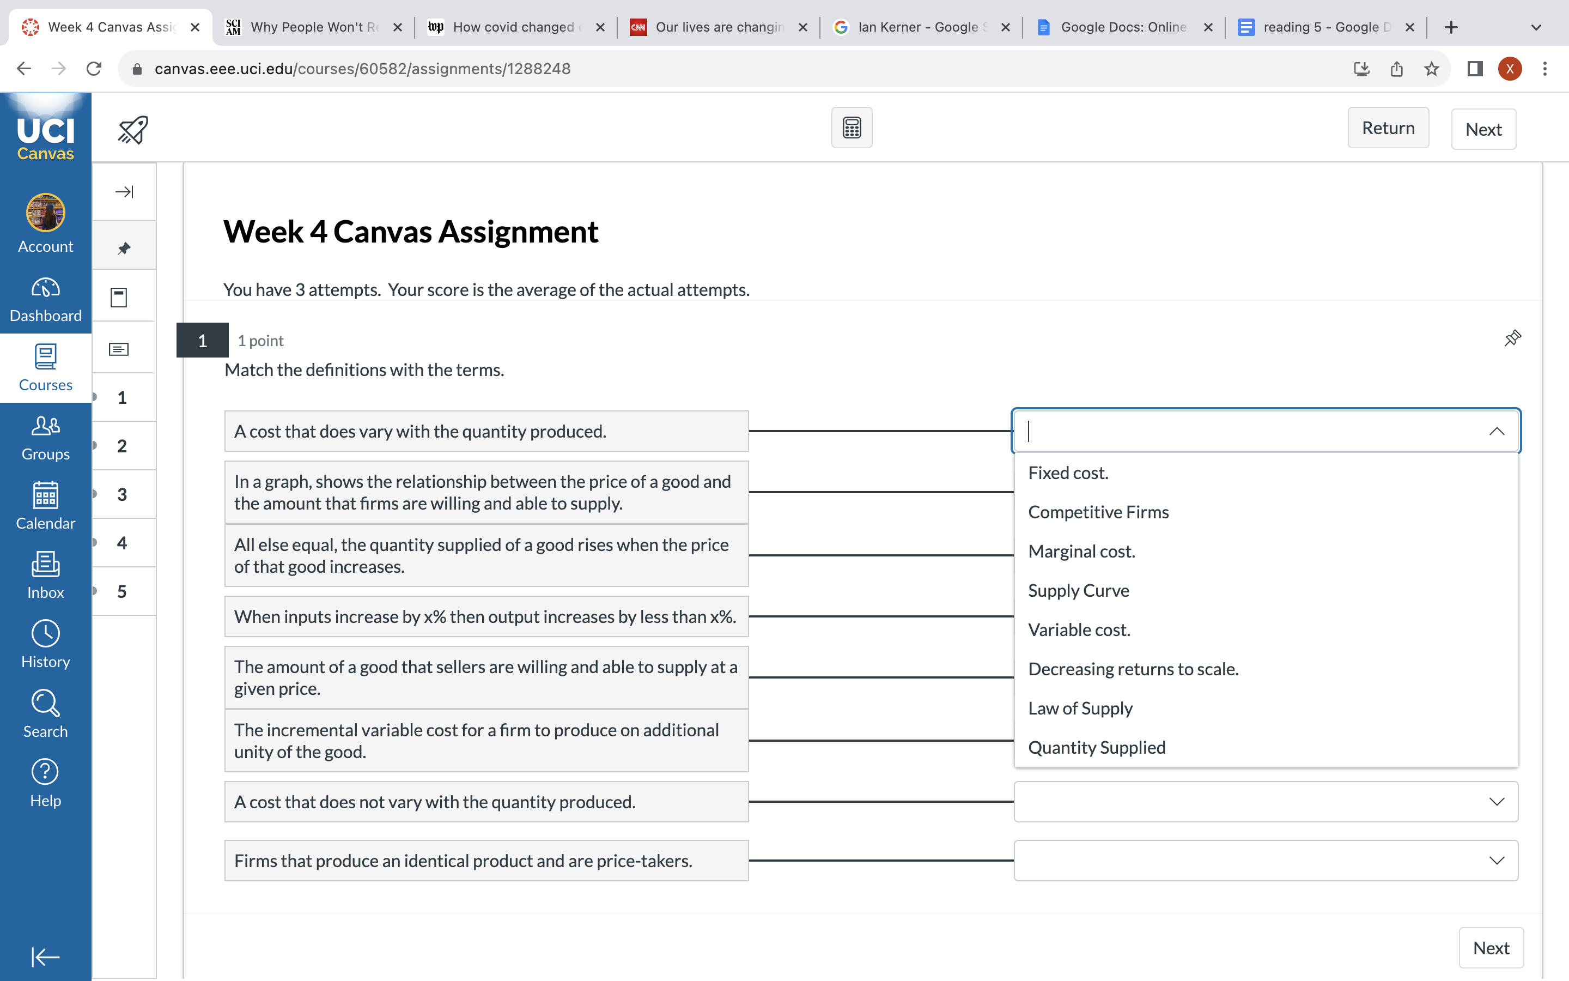
Task: Select Supply Curve from the answer list
Action: pyautogui.click(x=1078, y=590)
